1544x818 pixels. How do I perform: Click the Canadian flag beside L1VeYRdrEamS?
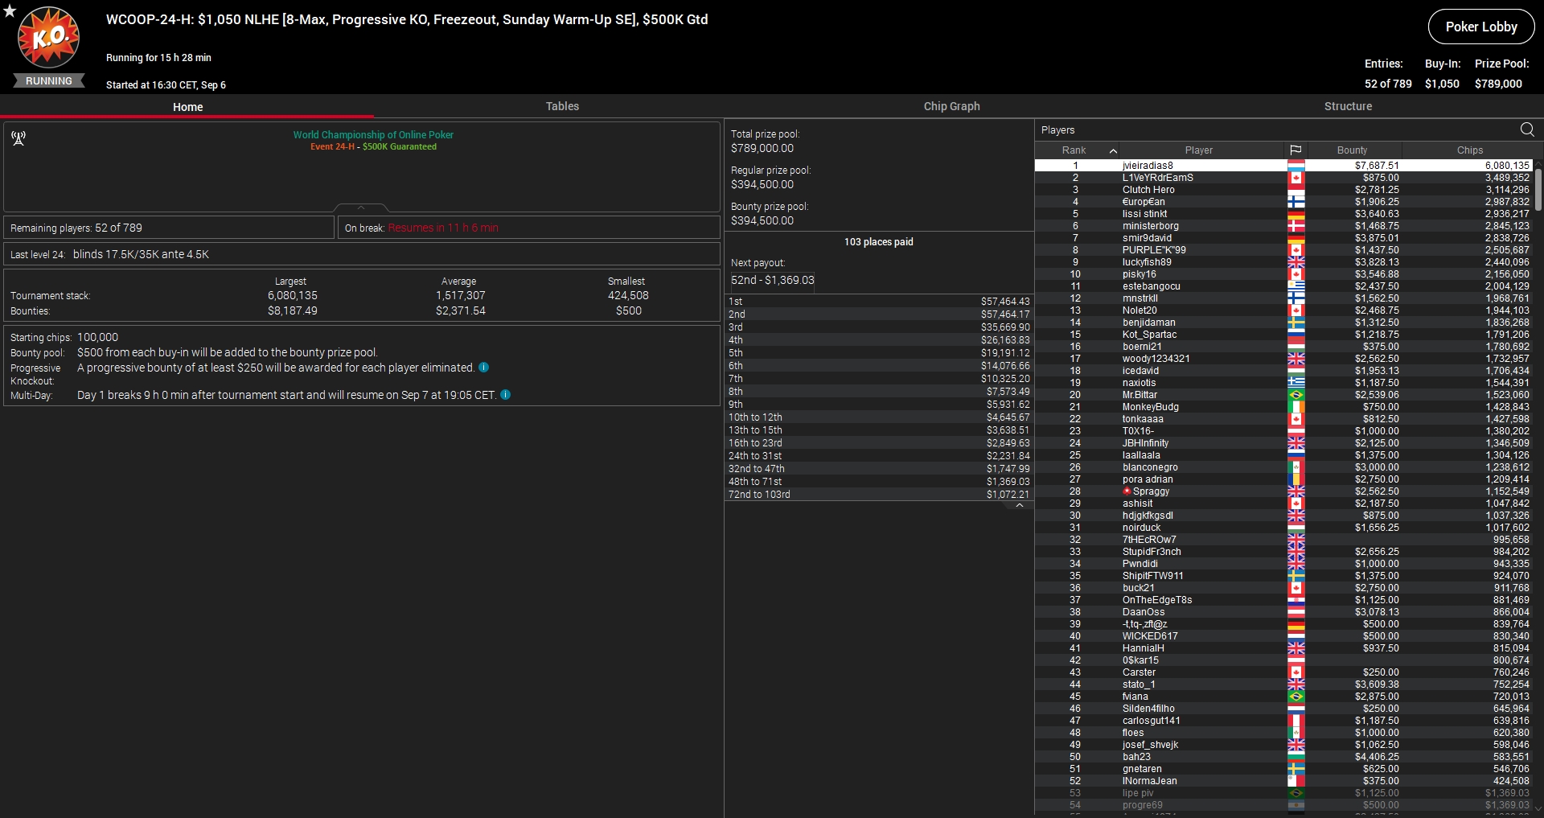click(1296, 178)
